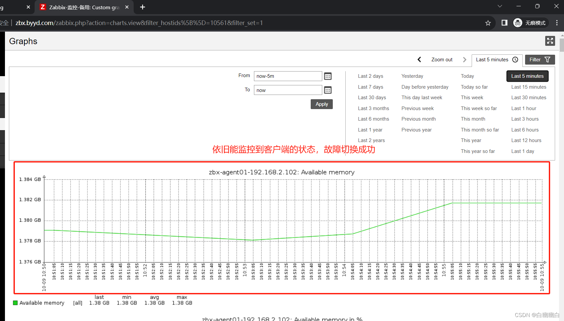Click the Zoom out button
Viewport: 564px width, 321px height.
point(442,60)
